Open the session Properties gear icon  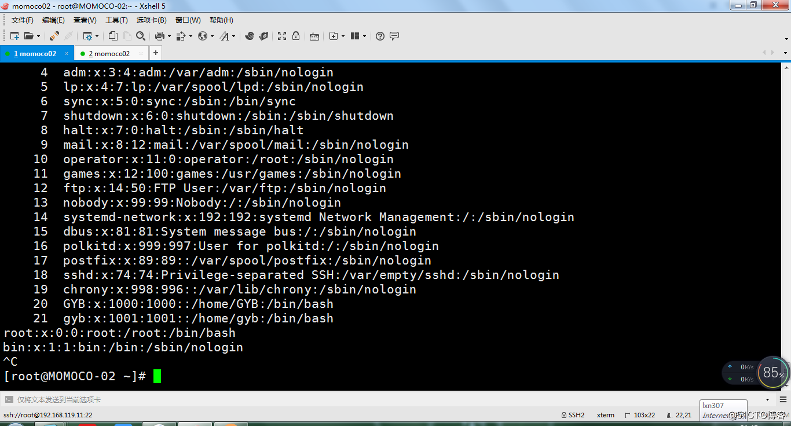pos(87,36)
